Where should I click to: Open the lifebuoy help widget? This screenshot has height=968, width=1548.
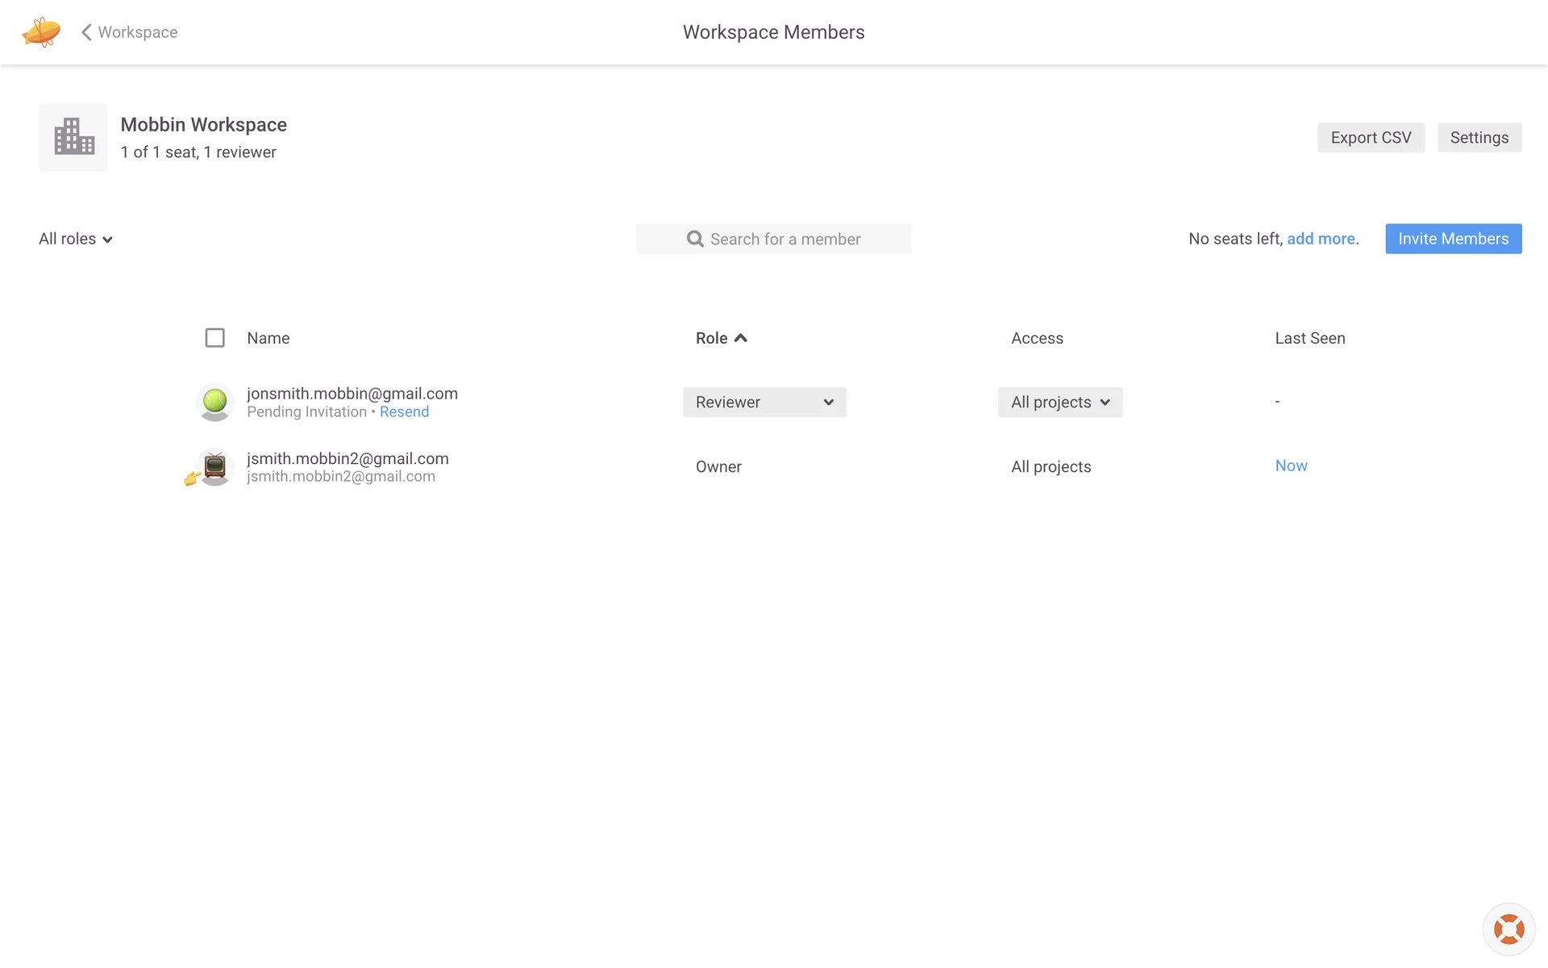1508,928
